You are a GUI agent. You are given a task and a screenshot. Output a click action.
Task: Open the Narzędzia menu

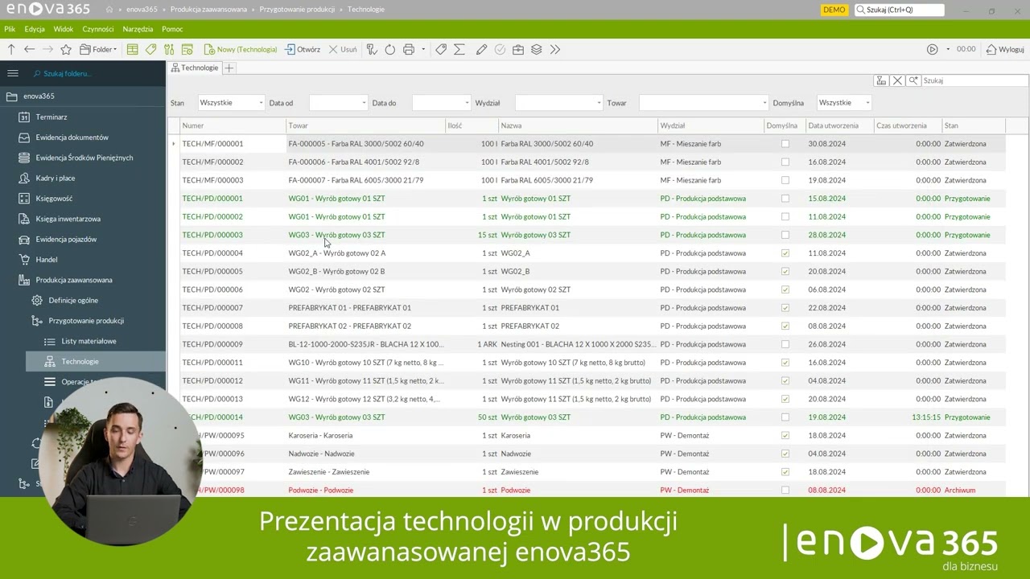pos(138,29)
